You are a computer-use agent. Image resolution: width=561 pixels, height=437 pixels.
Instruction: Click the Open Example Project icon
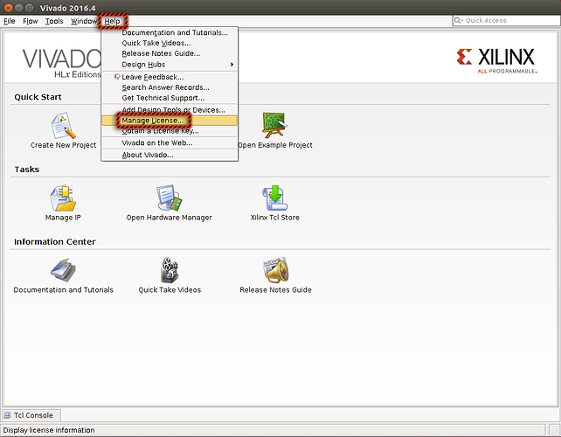tap(275, 127)
